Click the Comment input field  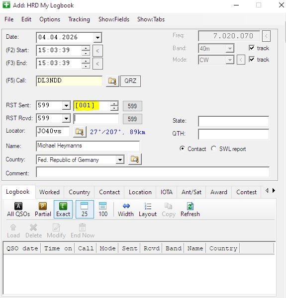tap(153, 172)
